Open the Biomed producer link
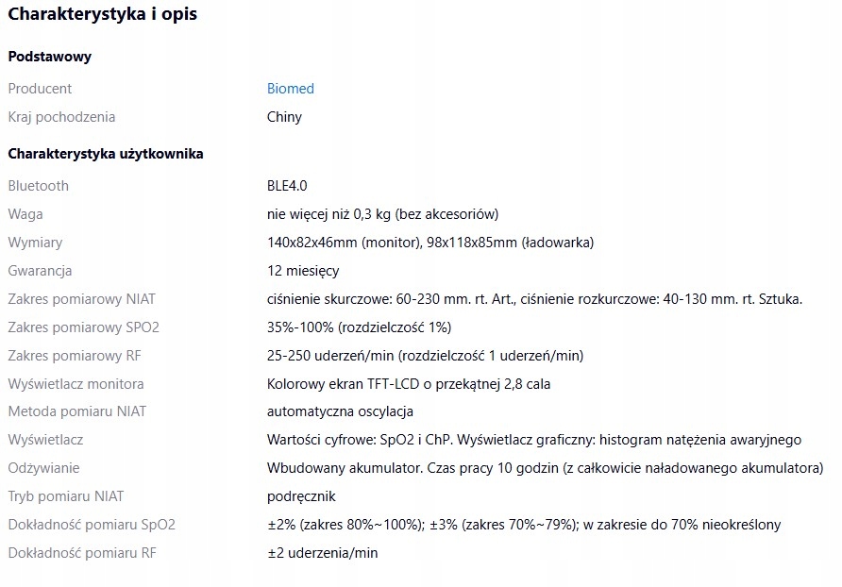Screen dimensions: 842x587 (290, 89)
